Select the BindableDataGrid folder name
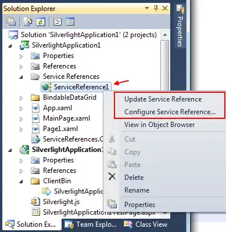This screenshot has height=232, width=226. [x=70, y=97]
